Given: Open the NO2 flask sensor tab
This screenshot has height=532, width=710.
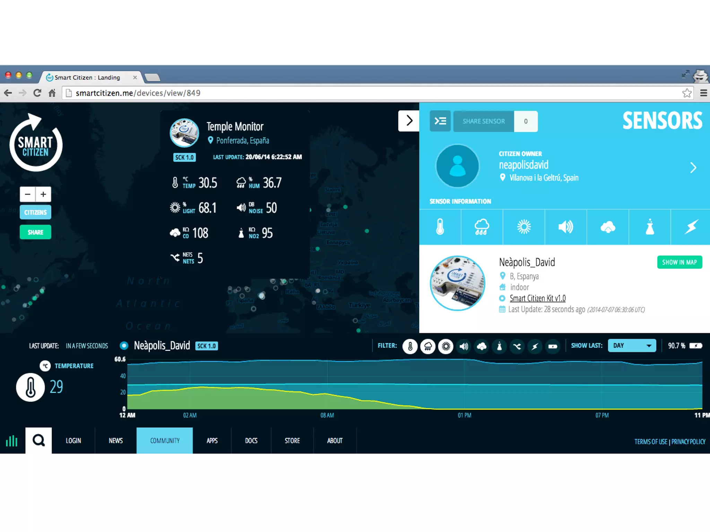Looking at the screenshot, I should pyautogui.click(x=650, y=227).
